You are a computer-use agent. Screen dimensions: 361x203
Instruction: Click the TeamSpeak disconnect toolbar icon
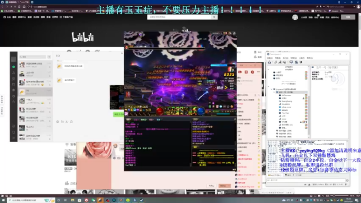(275, 62)
